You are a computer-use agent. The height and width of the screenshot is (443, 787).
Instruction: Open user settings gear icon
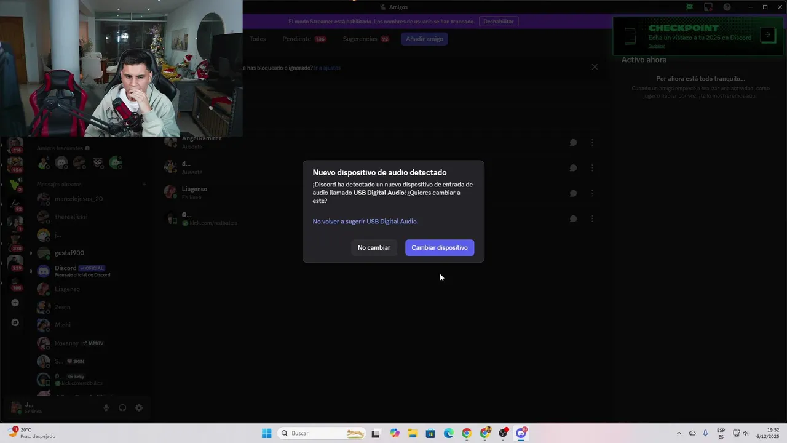pos(139,407)
